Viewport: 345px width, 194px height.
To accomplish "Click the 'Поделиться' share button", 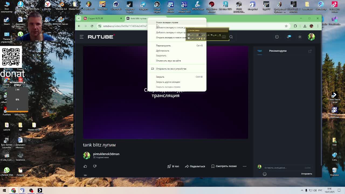I will point(195,166).
